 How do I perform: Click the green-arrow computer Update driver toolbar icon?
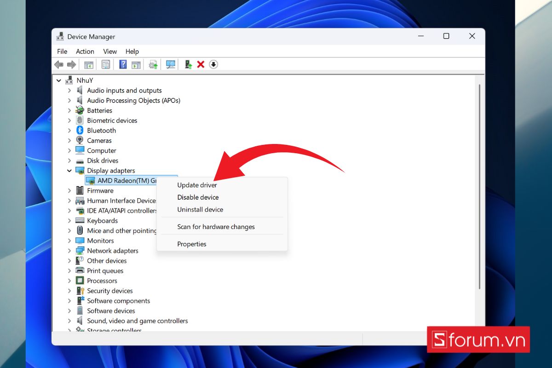pyautogui.click(x=188, y=65)
